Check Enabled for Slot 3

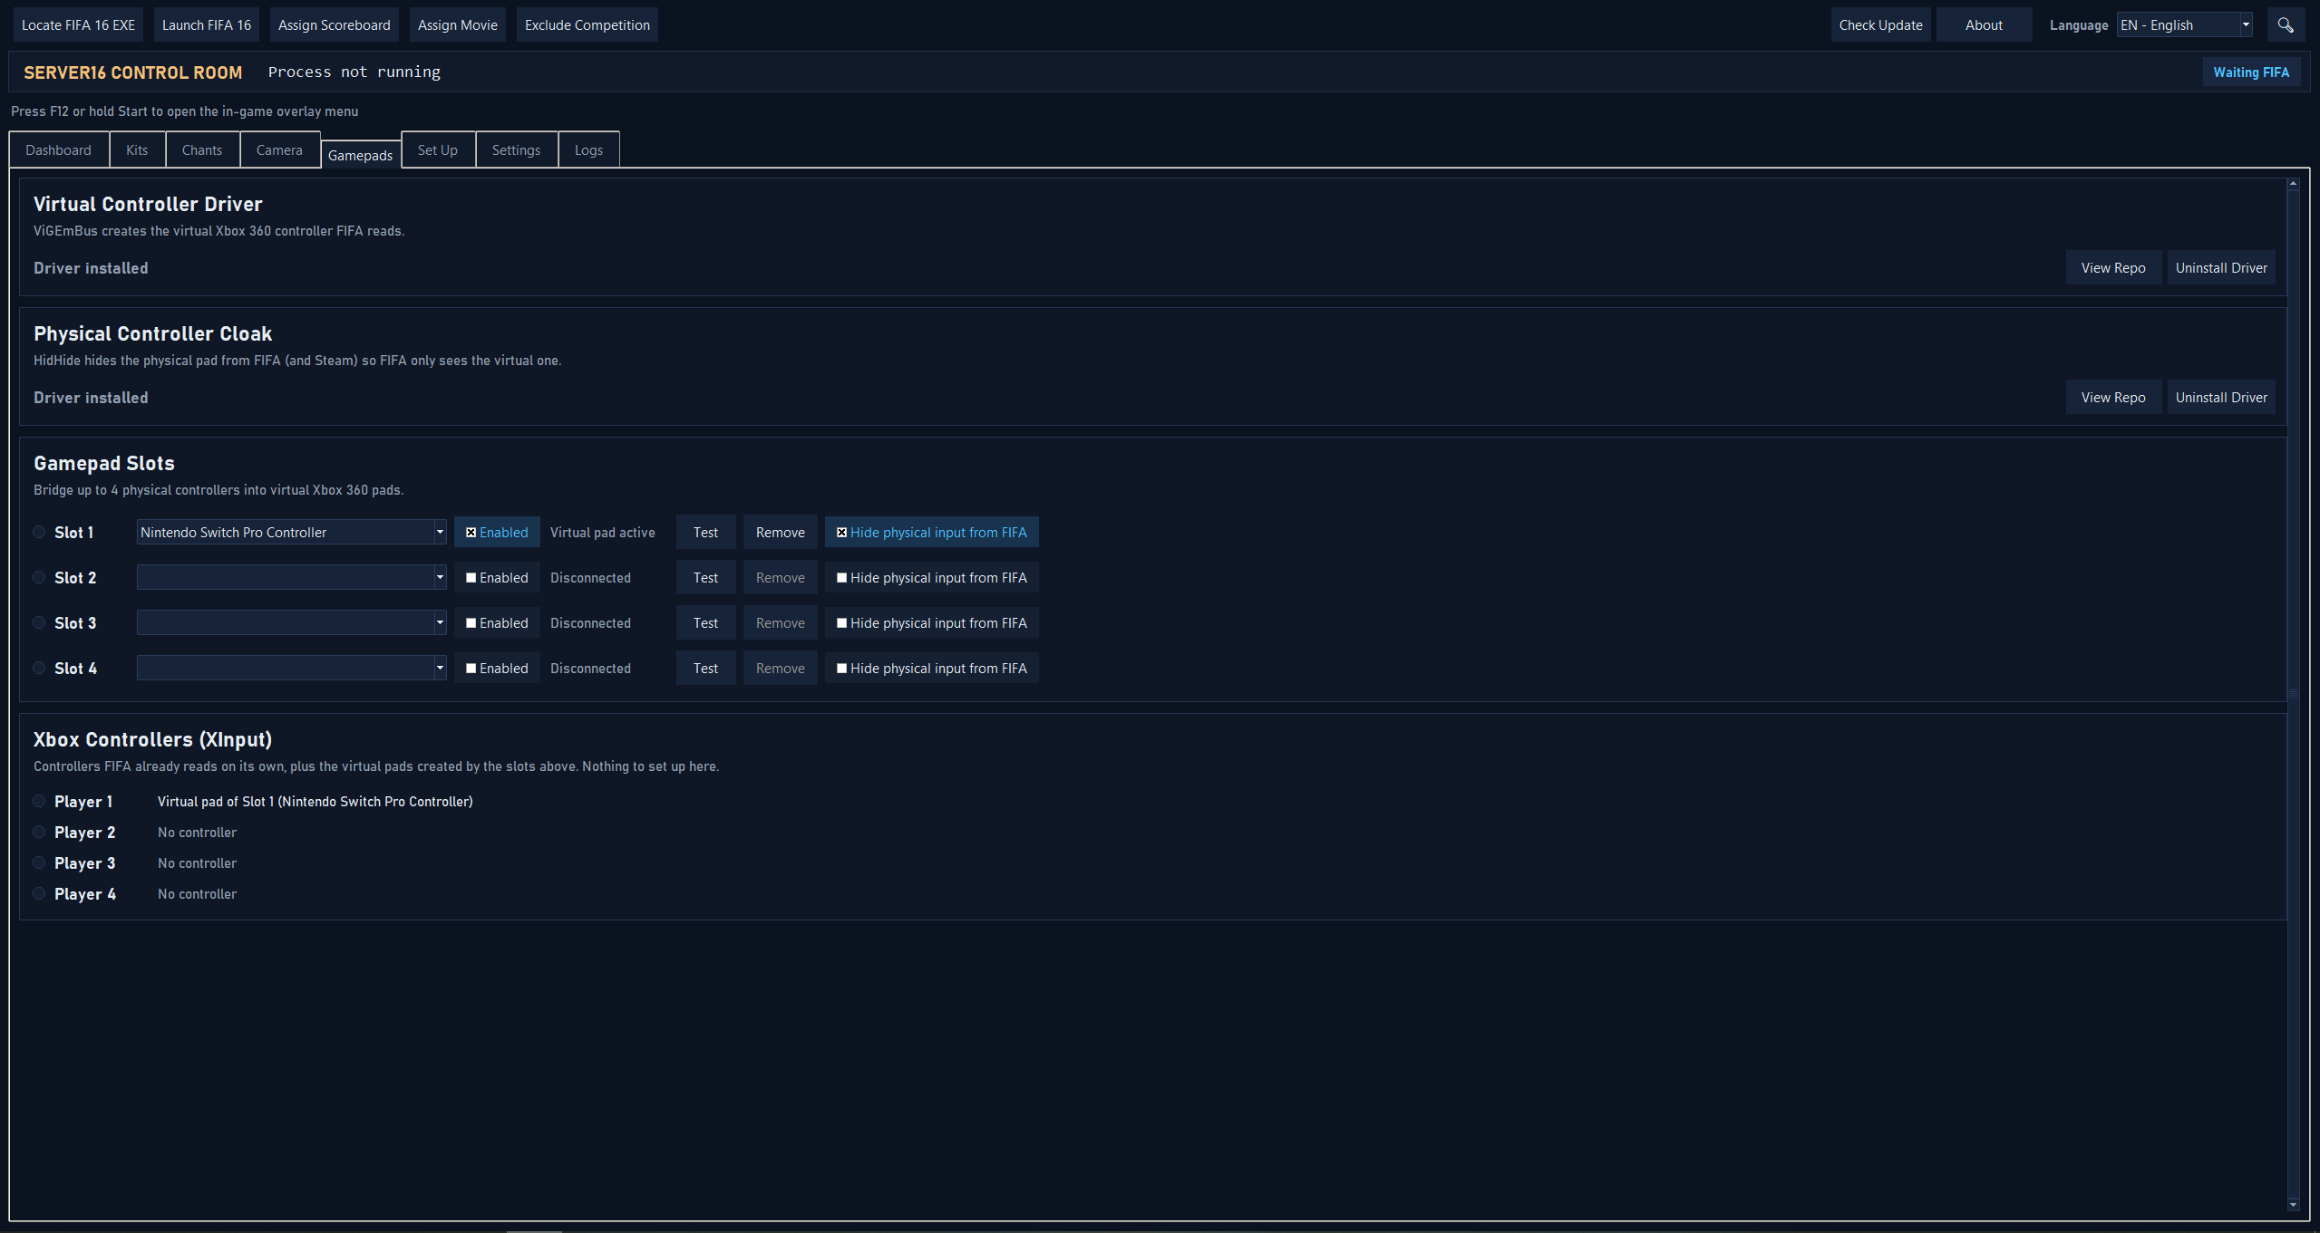click(497, 623)
